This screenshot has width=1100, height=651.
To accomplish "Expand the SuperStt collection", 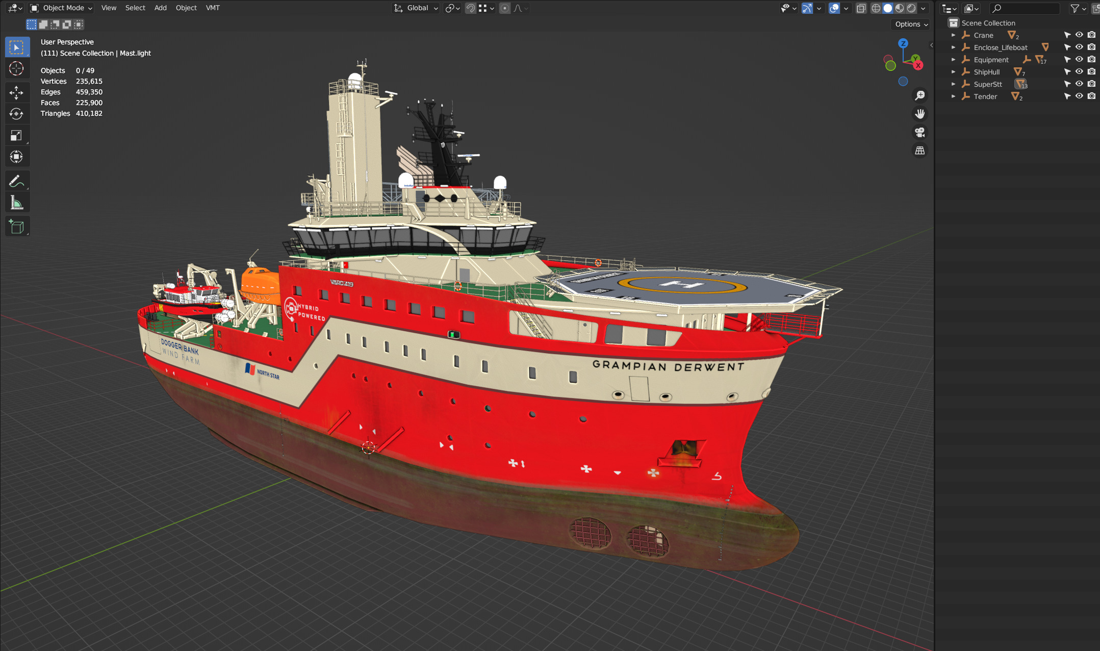I will [953, 84].
